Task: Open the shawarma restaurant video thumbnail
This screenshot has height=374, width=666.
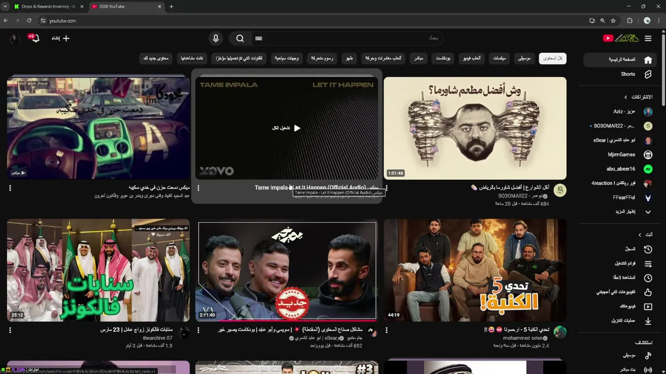Action: point(475,128)
